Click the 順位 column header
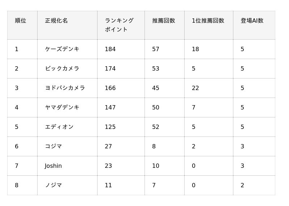The height and width of the screenshot is (206, 289). (x=22, y=25)
